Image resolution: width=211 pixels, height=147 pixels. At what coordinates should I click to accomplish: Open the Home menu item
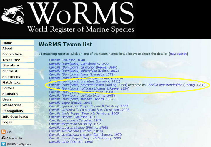[17, 43]
